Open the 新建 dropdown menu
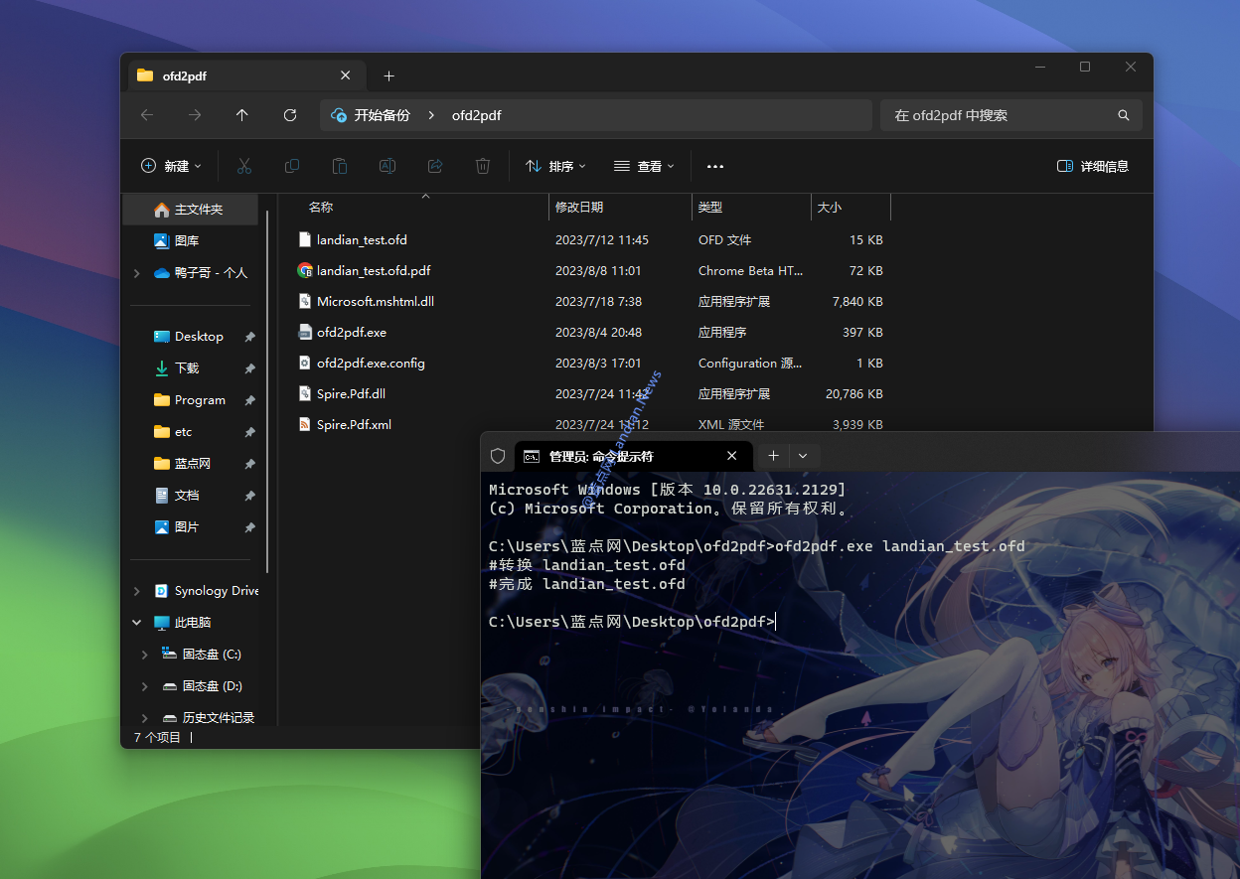 click(171, 166)
